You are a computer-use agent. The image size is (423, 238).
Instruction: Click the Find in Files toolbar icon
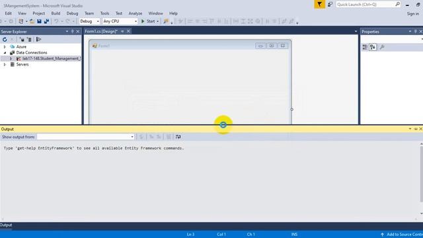166,21
